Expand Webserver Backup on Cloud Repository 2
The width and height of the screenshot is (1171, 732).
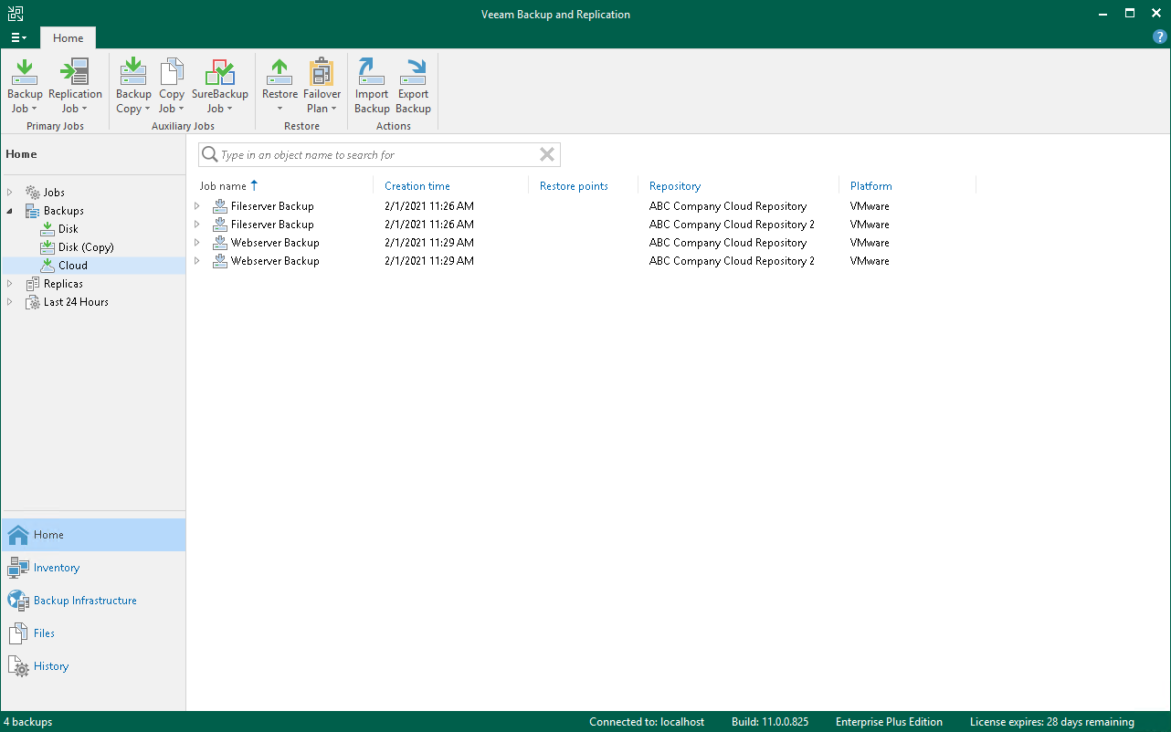click(x=196, y=261)
